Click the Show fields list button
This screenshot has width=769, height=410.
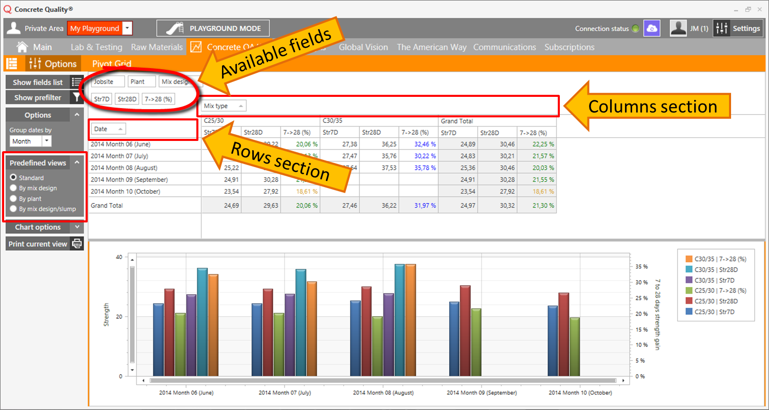tap(38, 82)
